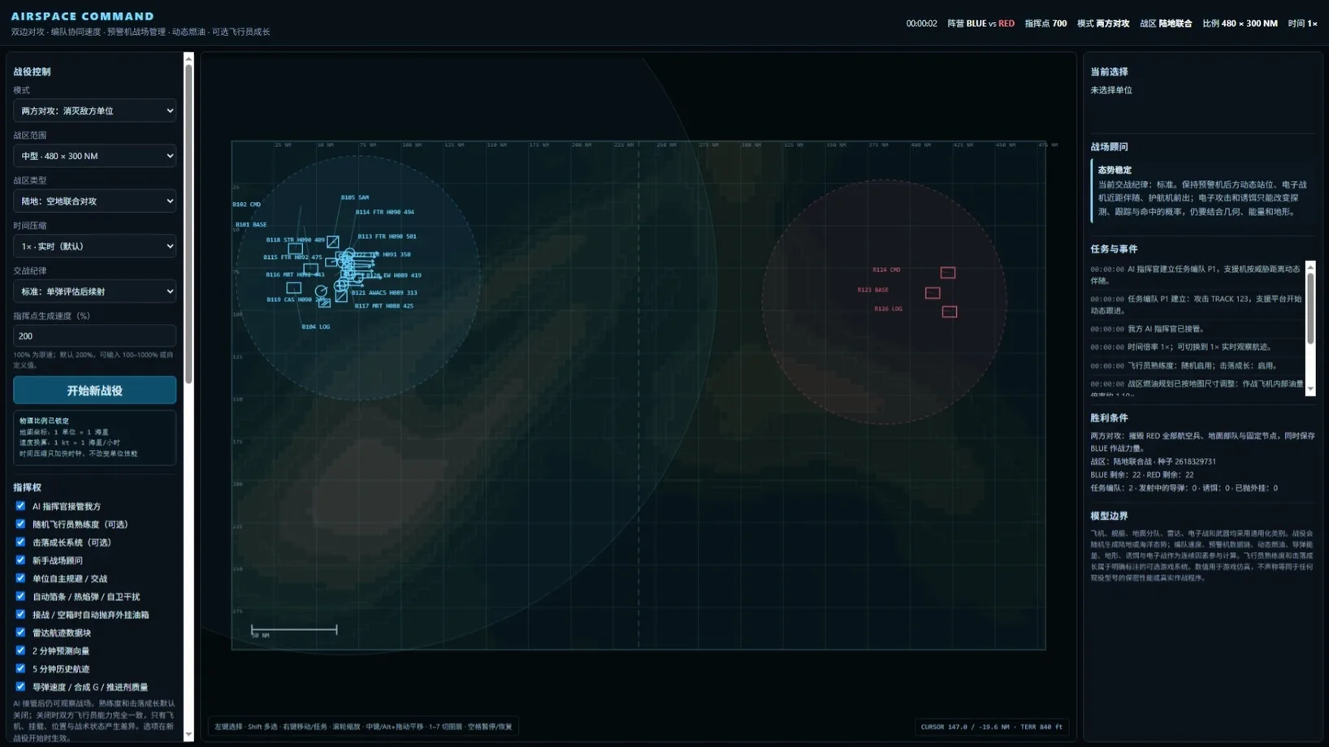Click the 任务与事件 log scroll-down arrow
The image size is (1329, 747).
(1310, 390)
